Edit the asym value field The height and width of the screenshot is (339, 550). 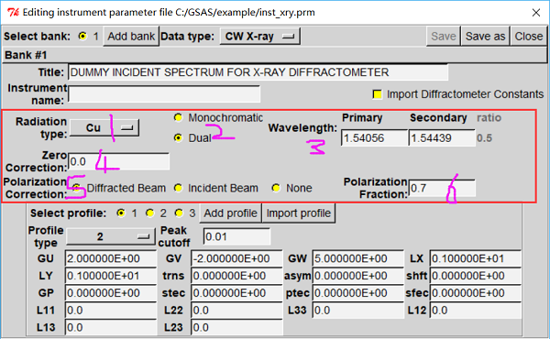coord(357,276)
